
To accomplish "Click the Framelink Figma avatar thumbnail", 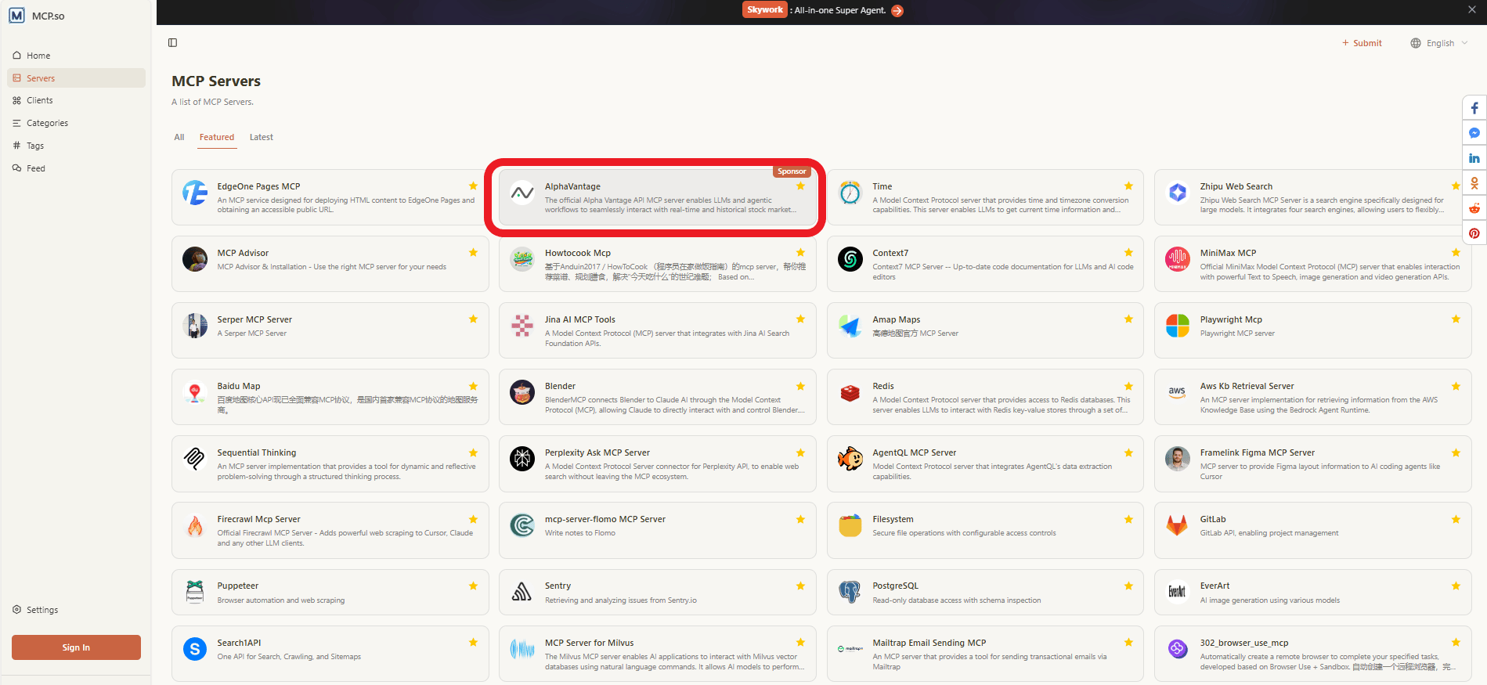I will point(1178,459).
